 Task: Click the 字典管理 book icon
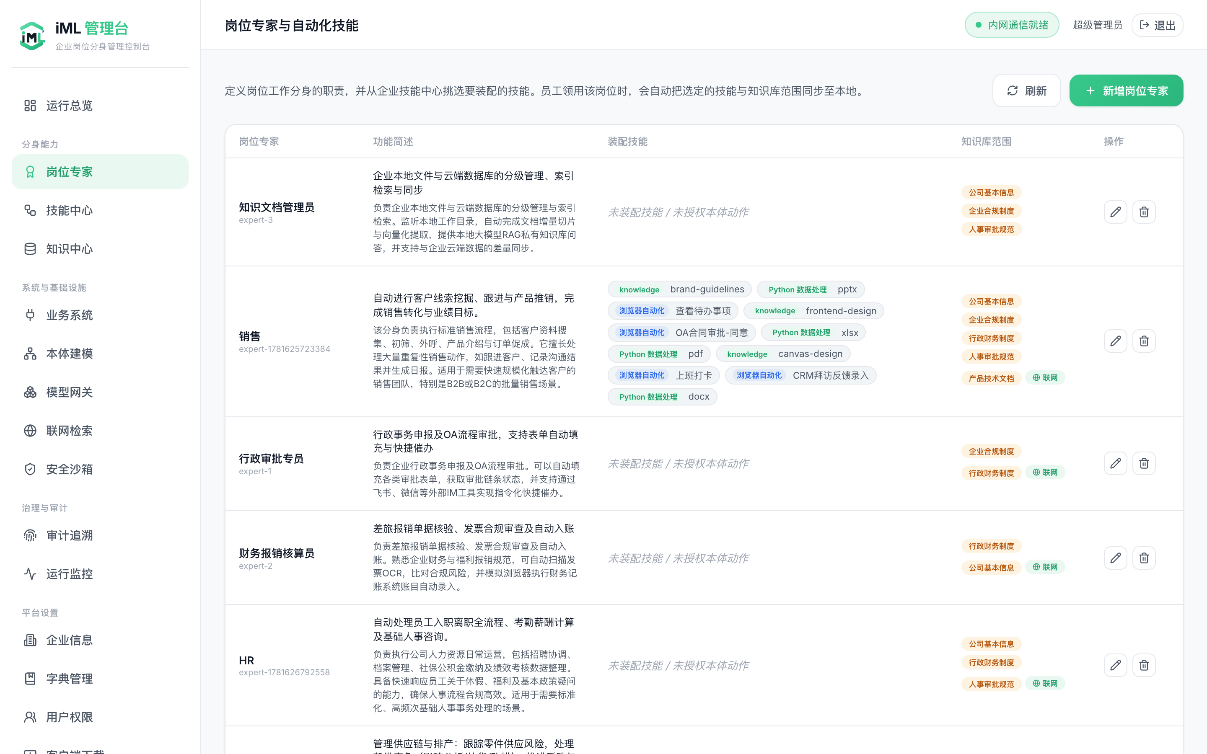click(30, 679)
